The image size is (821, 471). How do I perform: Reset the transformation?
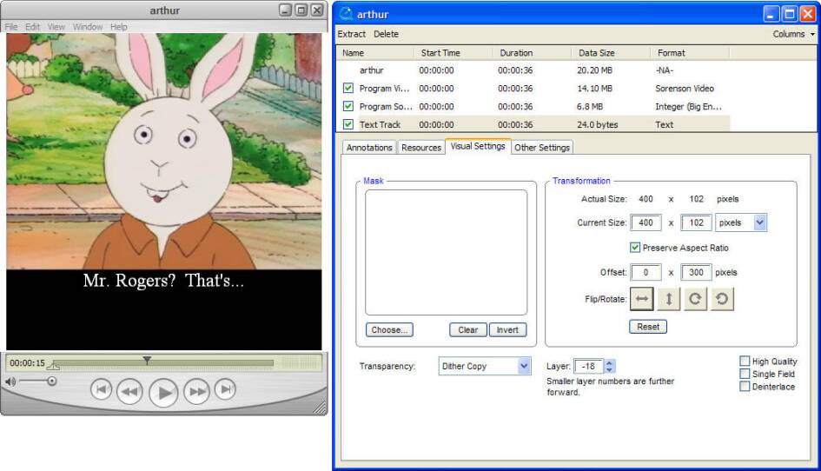[648, 327]
